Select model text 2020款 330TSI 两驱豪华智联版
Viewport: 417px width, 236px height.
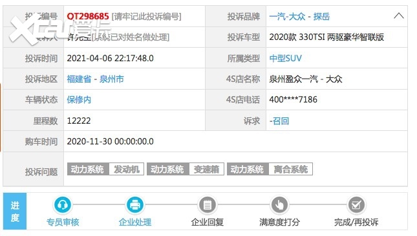coord(326,37)
